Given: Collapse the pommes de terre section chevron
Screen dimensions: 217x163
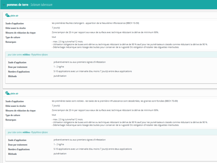Looking at the screenshot, I should [3, 5].
